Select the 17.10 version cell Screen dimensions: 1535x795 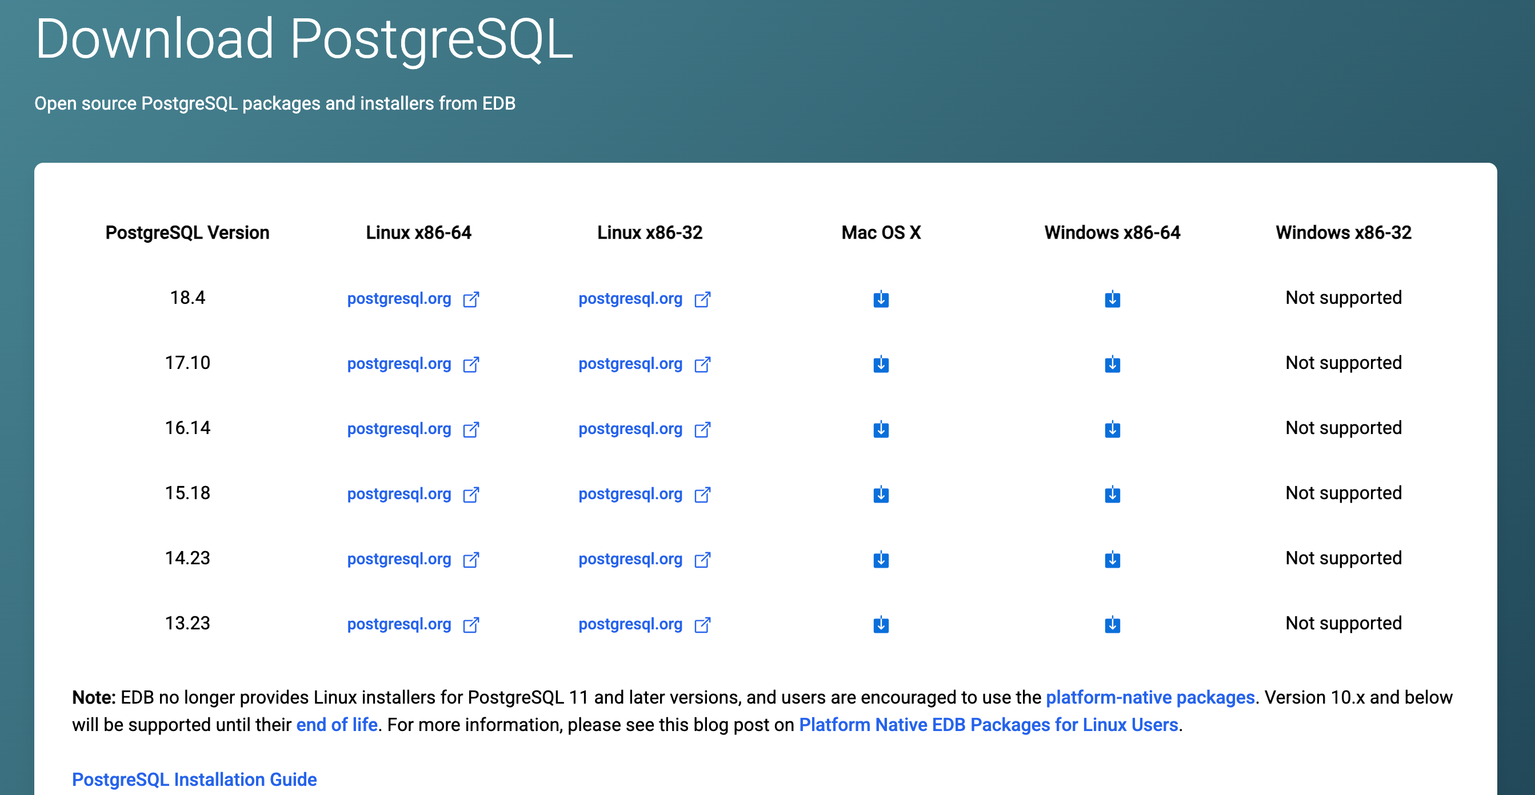coord(187,362)
